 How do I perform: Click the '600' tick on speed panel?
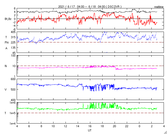(13, 79)
